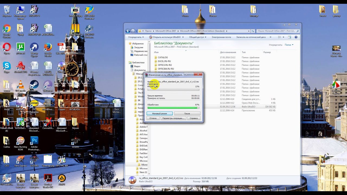
Task: Launch DVD Rebuilder shortcut
Action: click(x=34, y=106)
